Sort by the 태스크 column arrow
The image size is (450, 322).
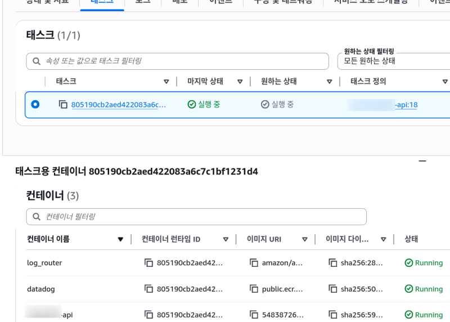pos(166,82)
